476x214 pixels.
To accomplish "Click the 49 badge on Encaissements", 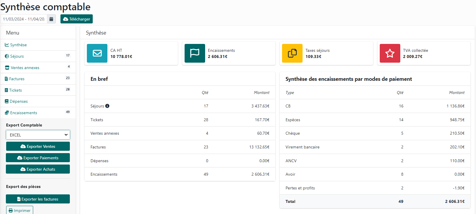I will point(68,112).
